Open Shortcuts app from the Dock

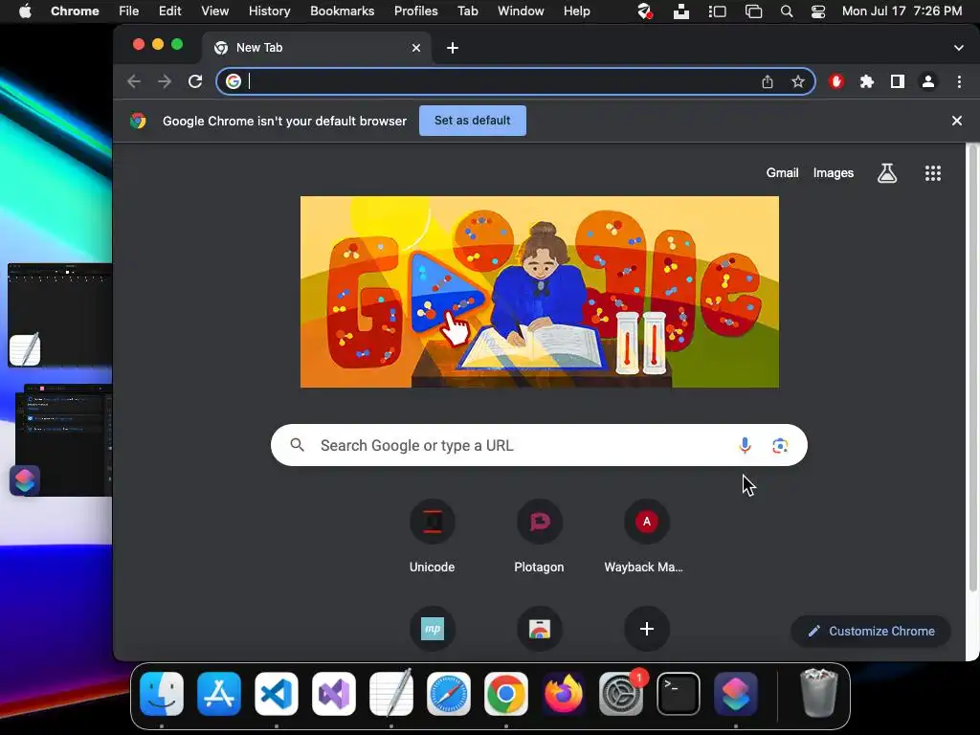tap(736, 694)
